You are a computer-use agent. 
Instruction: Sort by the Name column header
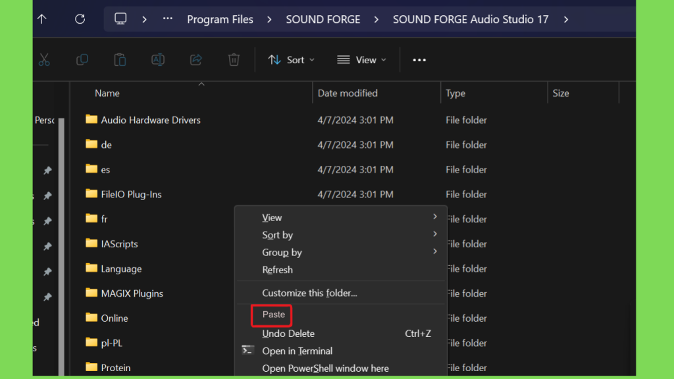(107, 93)
